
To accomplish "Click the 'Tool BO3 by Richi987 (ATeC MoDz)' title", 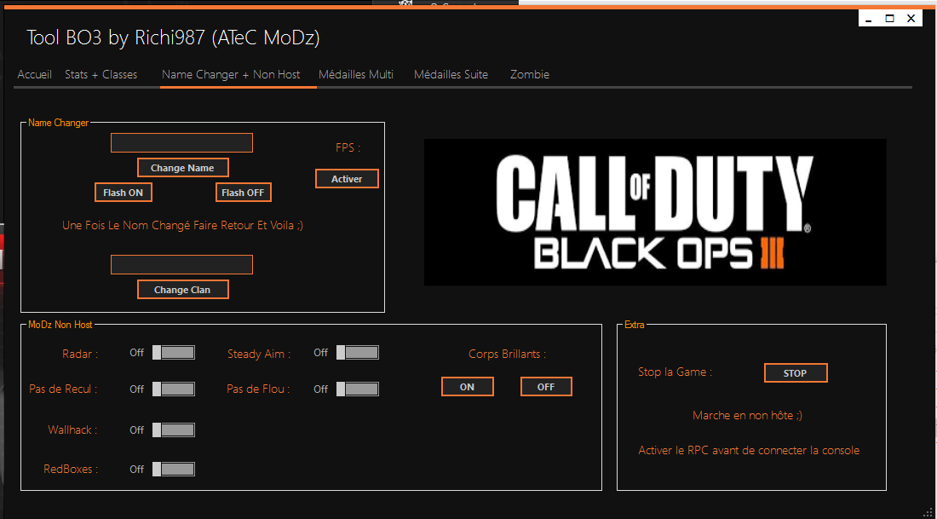I will (x=173, y=38).
